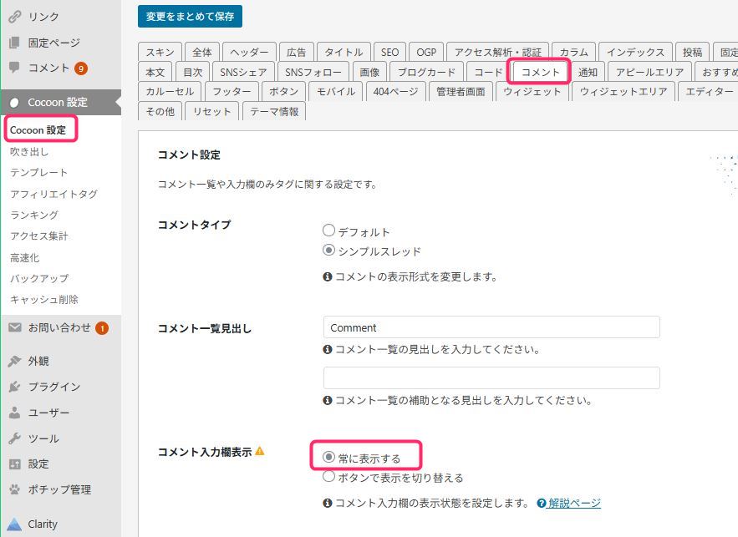Open the 404ページ tab

(x=396, y=91)
